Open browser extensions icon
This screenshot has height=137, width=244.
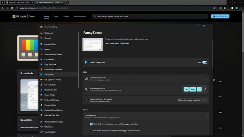coord(225,8)
